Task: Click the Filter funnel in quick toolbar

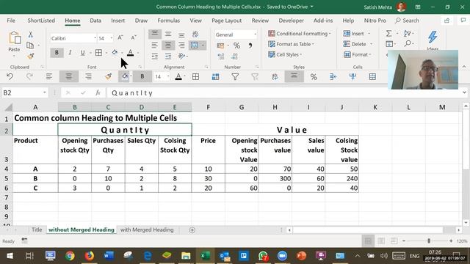Action: pyautogui.click(x=235, y=76)
